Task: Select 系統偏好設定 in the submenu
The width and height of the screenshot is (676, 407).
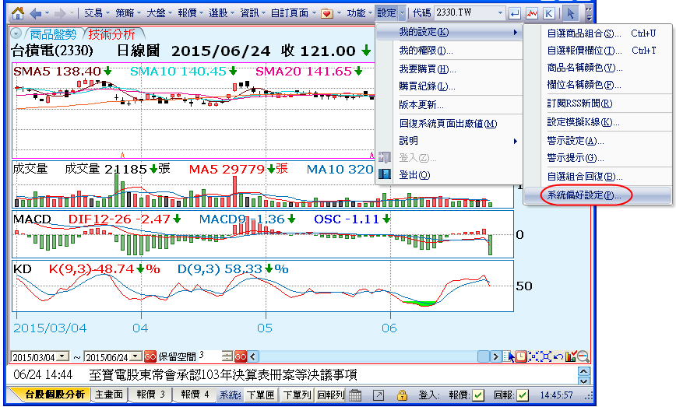Action: tap(584, 195)
